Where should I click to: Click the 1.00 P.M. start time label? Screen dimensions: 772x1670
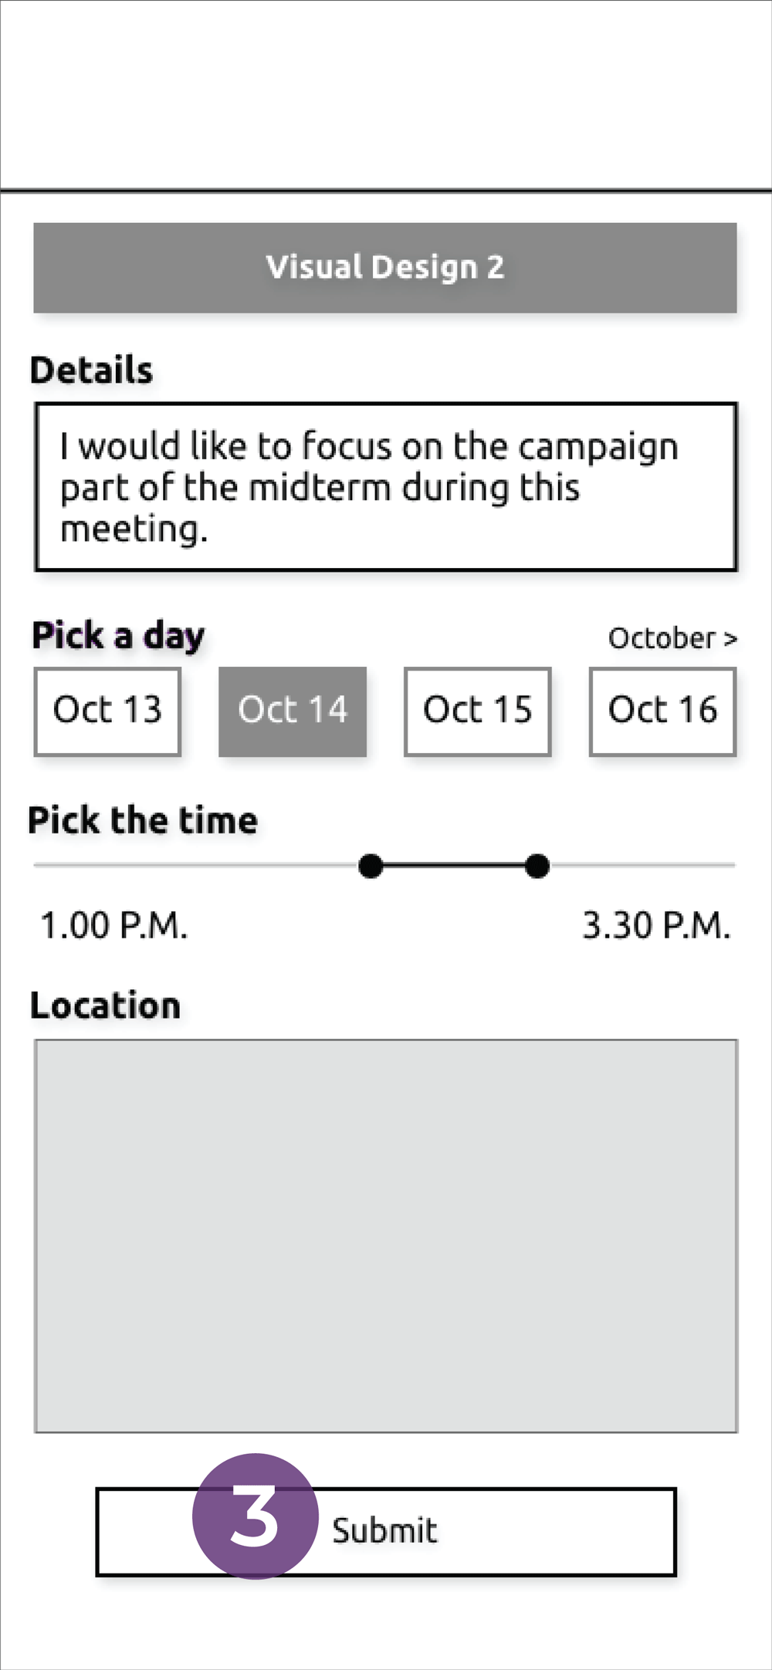click(113, 925)
